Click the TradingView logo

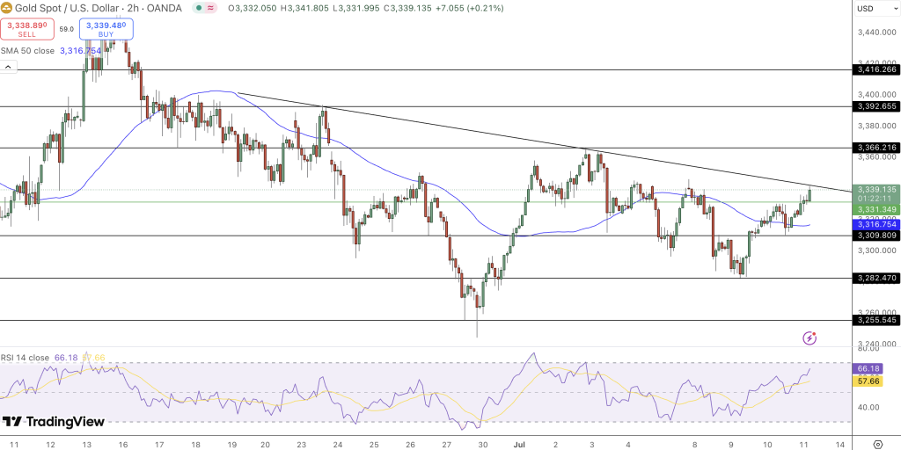54,422
